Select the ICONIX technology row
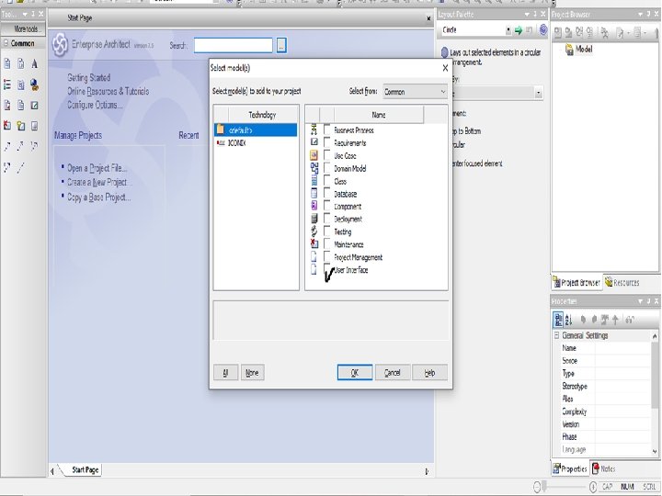This screenshot has width=662, height=496. click(x=256, y=143)
